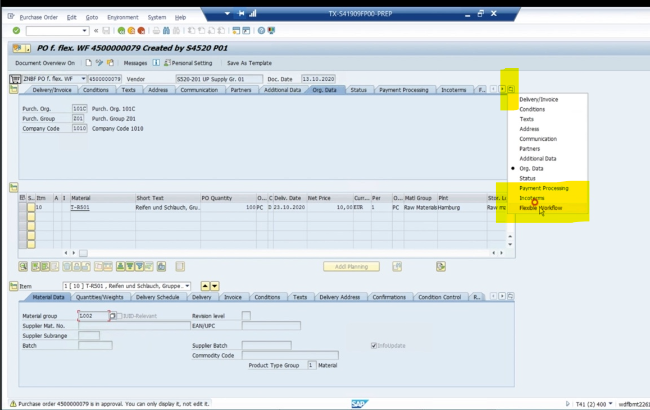The width and height of the screenshot is (650, 410).
Task: Expand the status bar arrow left of T41
Action: pyautogui.click(x=567, y=404)
